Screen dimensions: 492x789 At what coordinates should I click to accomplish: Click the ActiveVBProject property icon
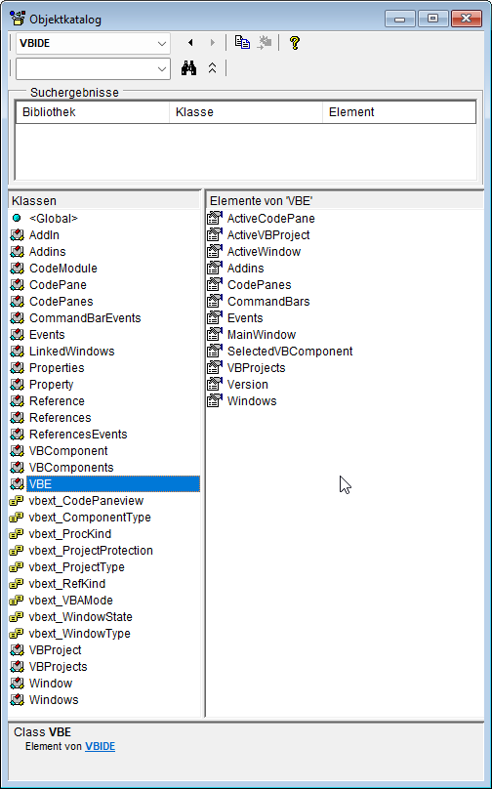click(215, 235)
